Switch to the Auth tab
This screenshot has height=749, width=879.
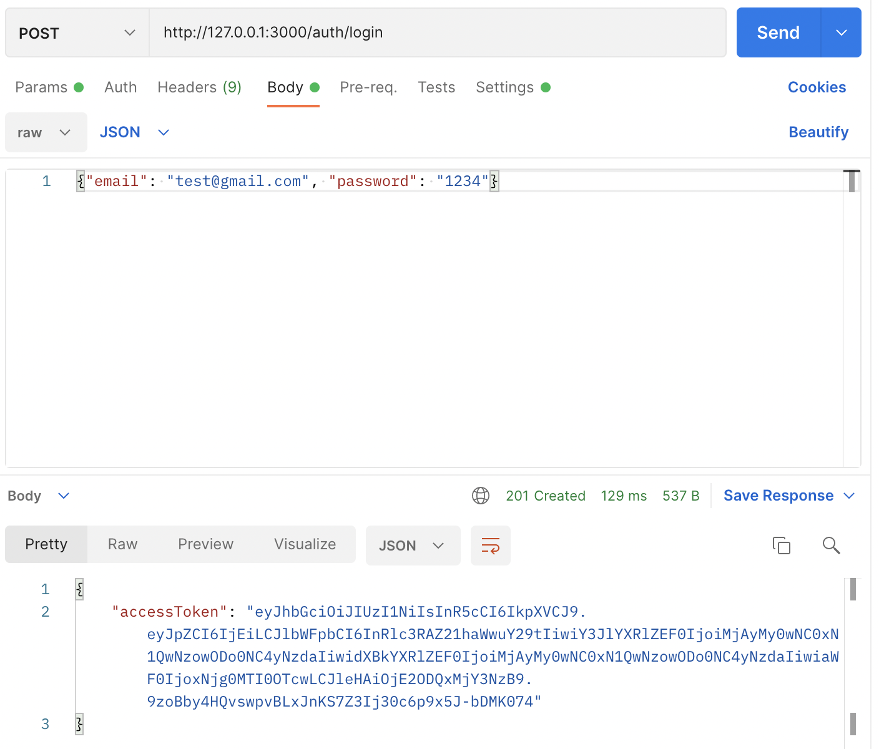coord(120,87)
